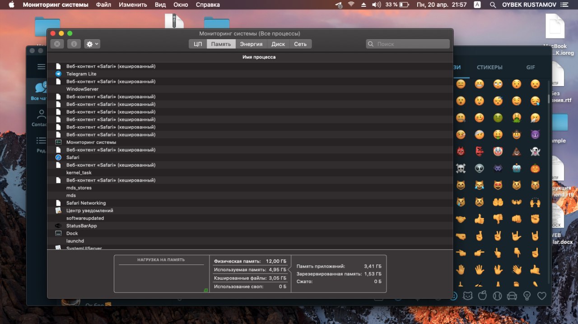Click the Физическая память 12,00 ГБ value
The image size is (578, 324).
coord(276,261)
